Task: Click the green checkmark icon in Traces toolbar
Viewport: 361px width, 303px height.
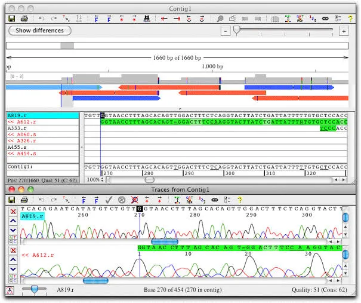Action: coord(109,200)
